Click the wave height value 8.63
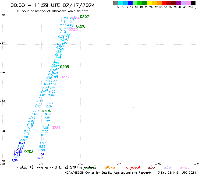199x175 pixels. pos(42,146)
